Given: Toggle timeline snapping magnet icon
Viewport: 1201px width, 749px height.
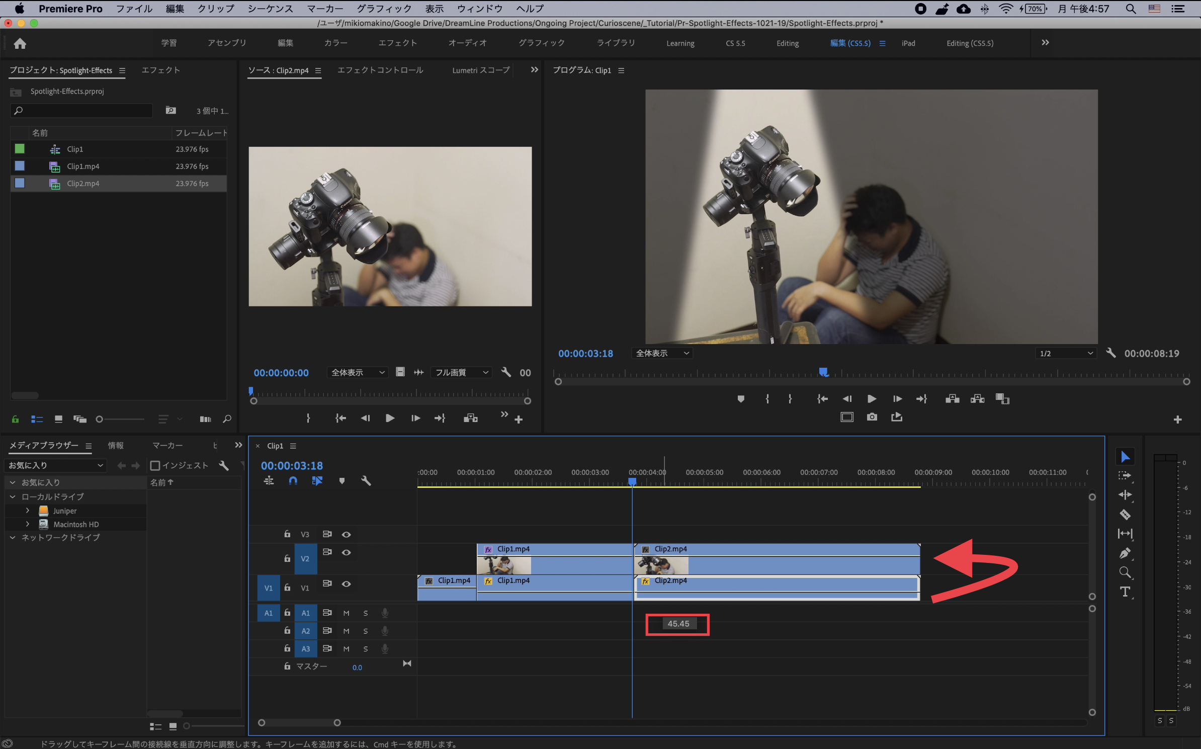Looking at the screenshot, I should 293,481.
